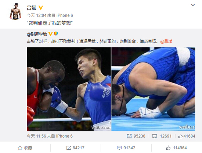Image resolution: width=202 pixels, height=153 pixels.
Task: Click 吕斌's profile avatar photo
Action: (x=15, y=11)
